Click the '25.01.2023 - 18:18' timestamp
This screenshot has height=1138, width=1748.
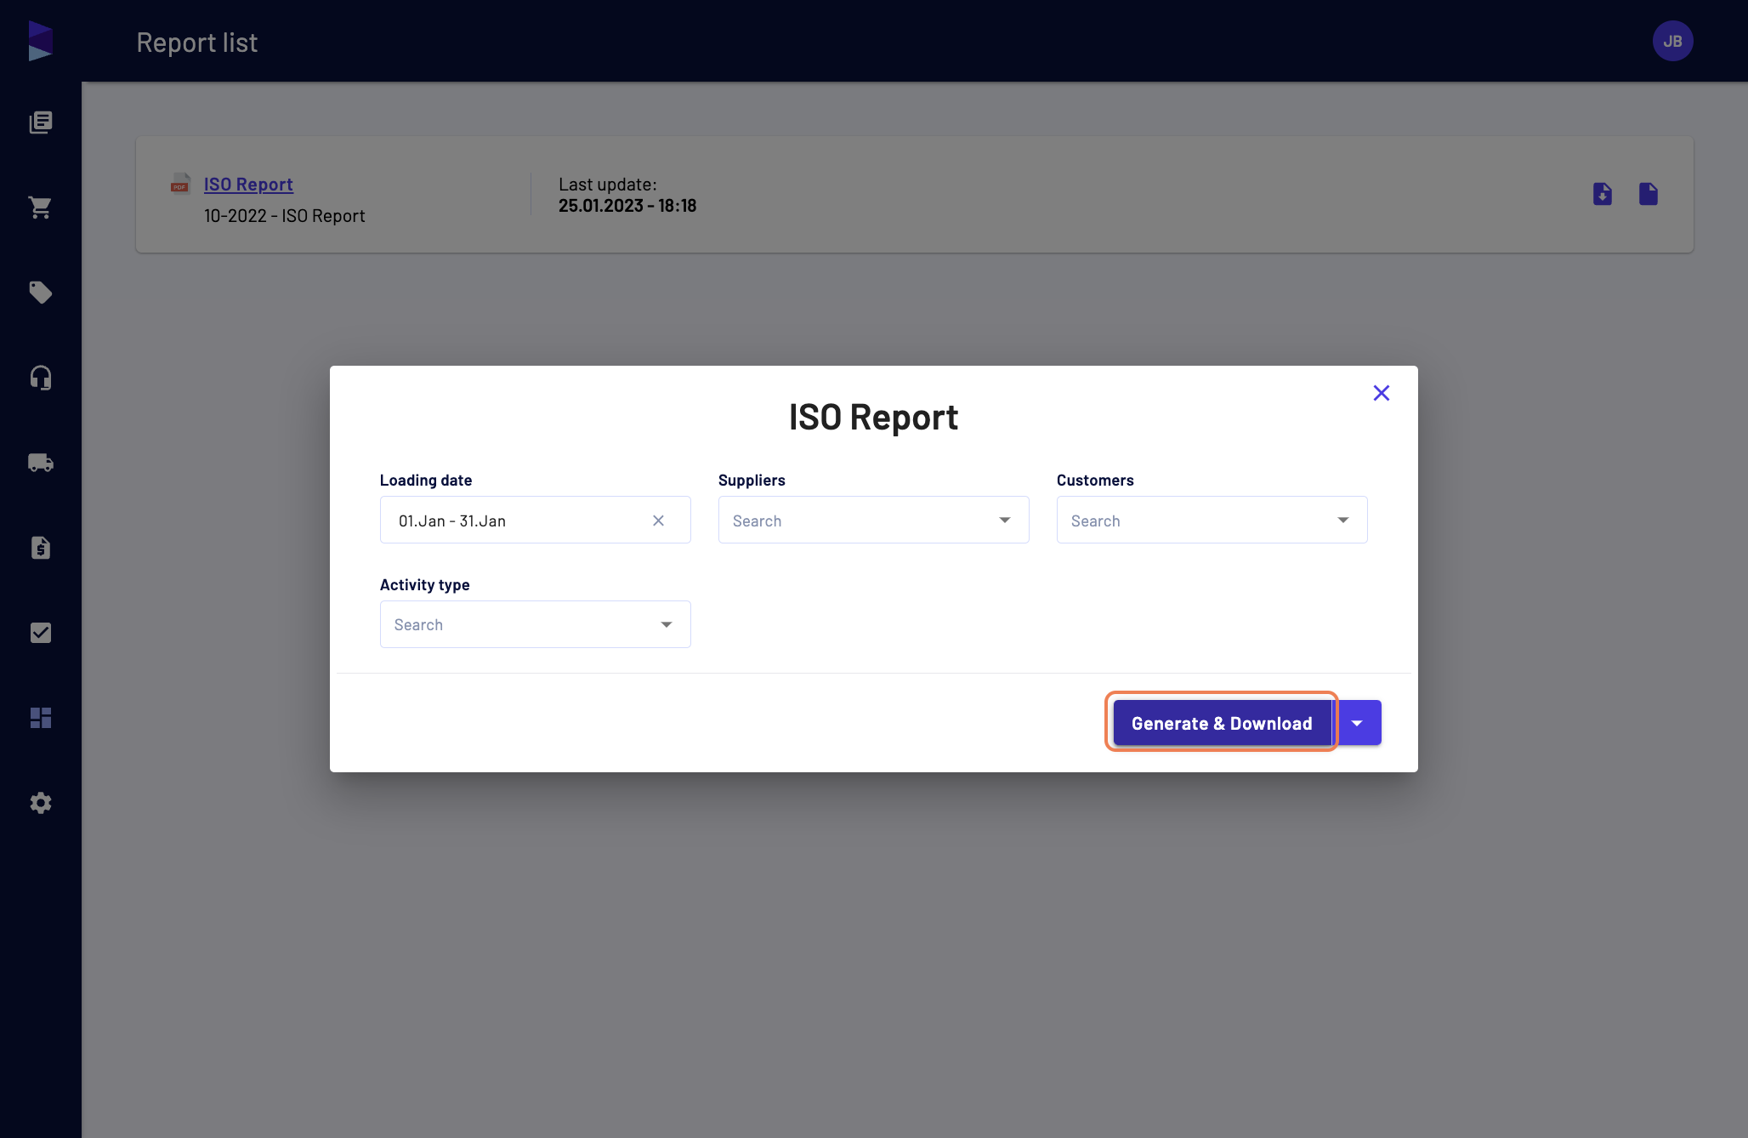pos(627,206)
